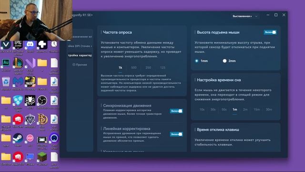Open the Visual Studio desktop shortcut

[30, 63]
